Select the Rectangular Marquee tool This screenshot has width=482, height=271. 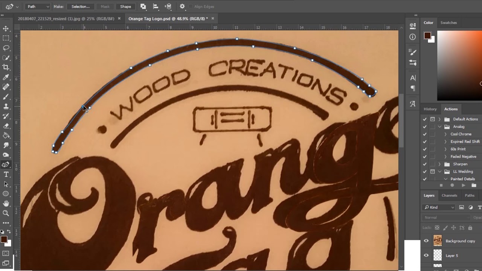[x=6, y=38]
